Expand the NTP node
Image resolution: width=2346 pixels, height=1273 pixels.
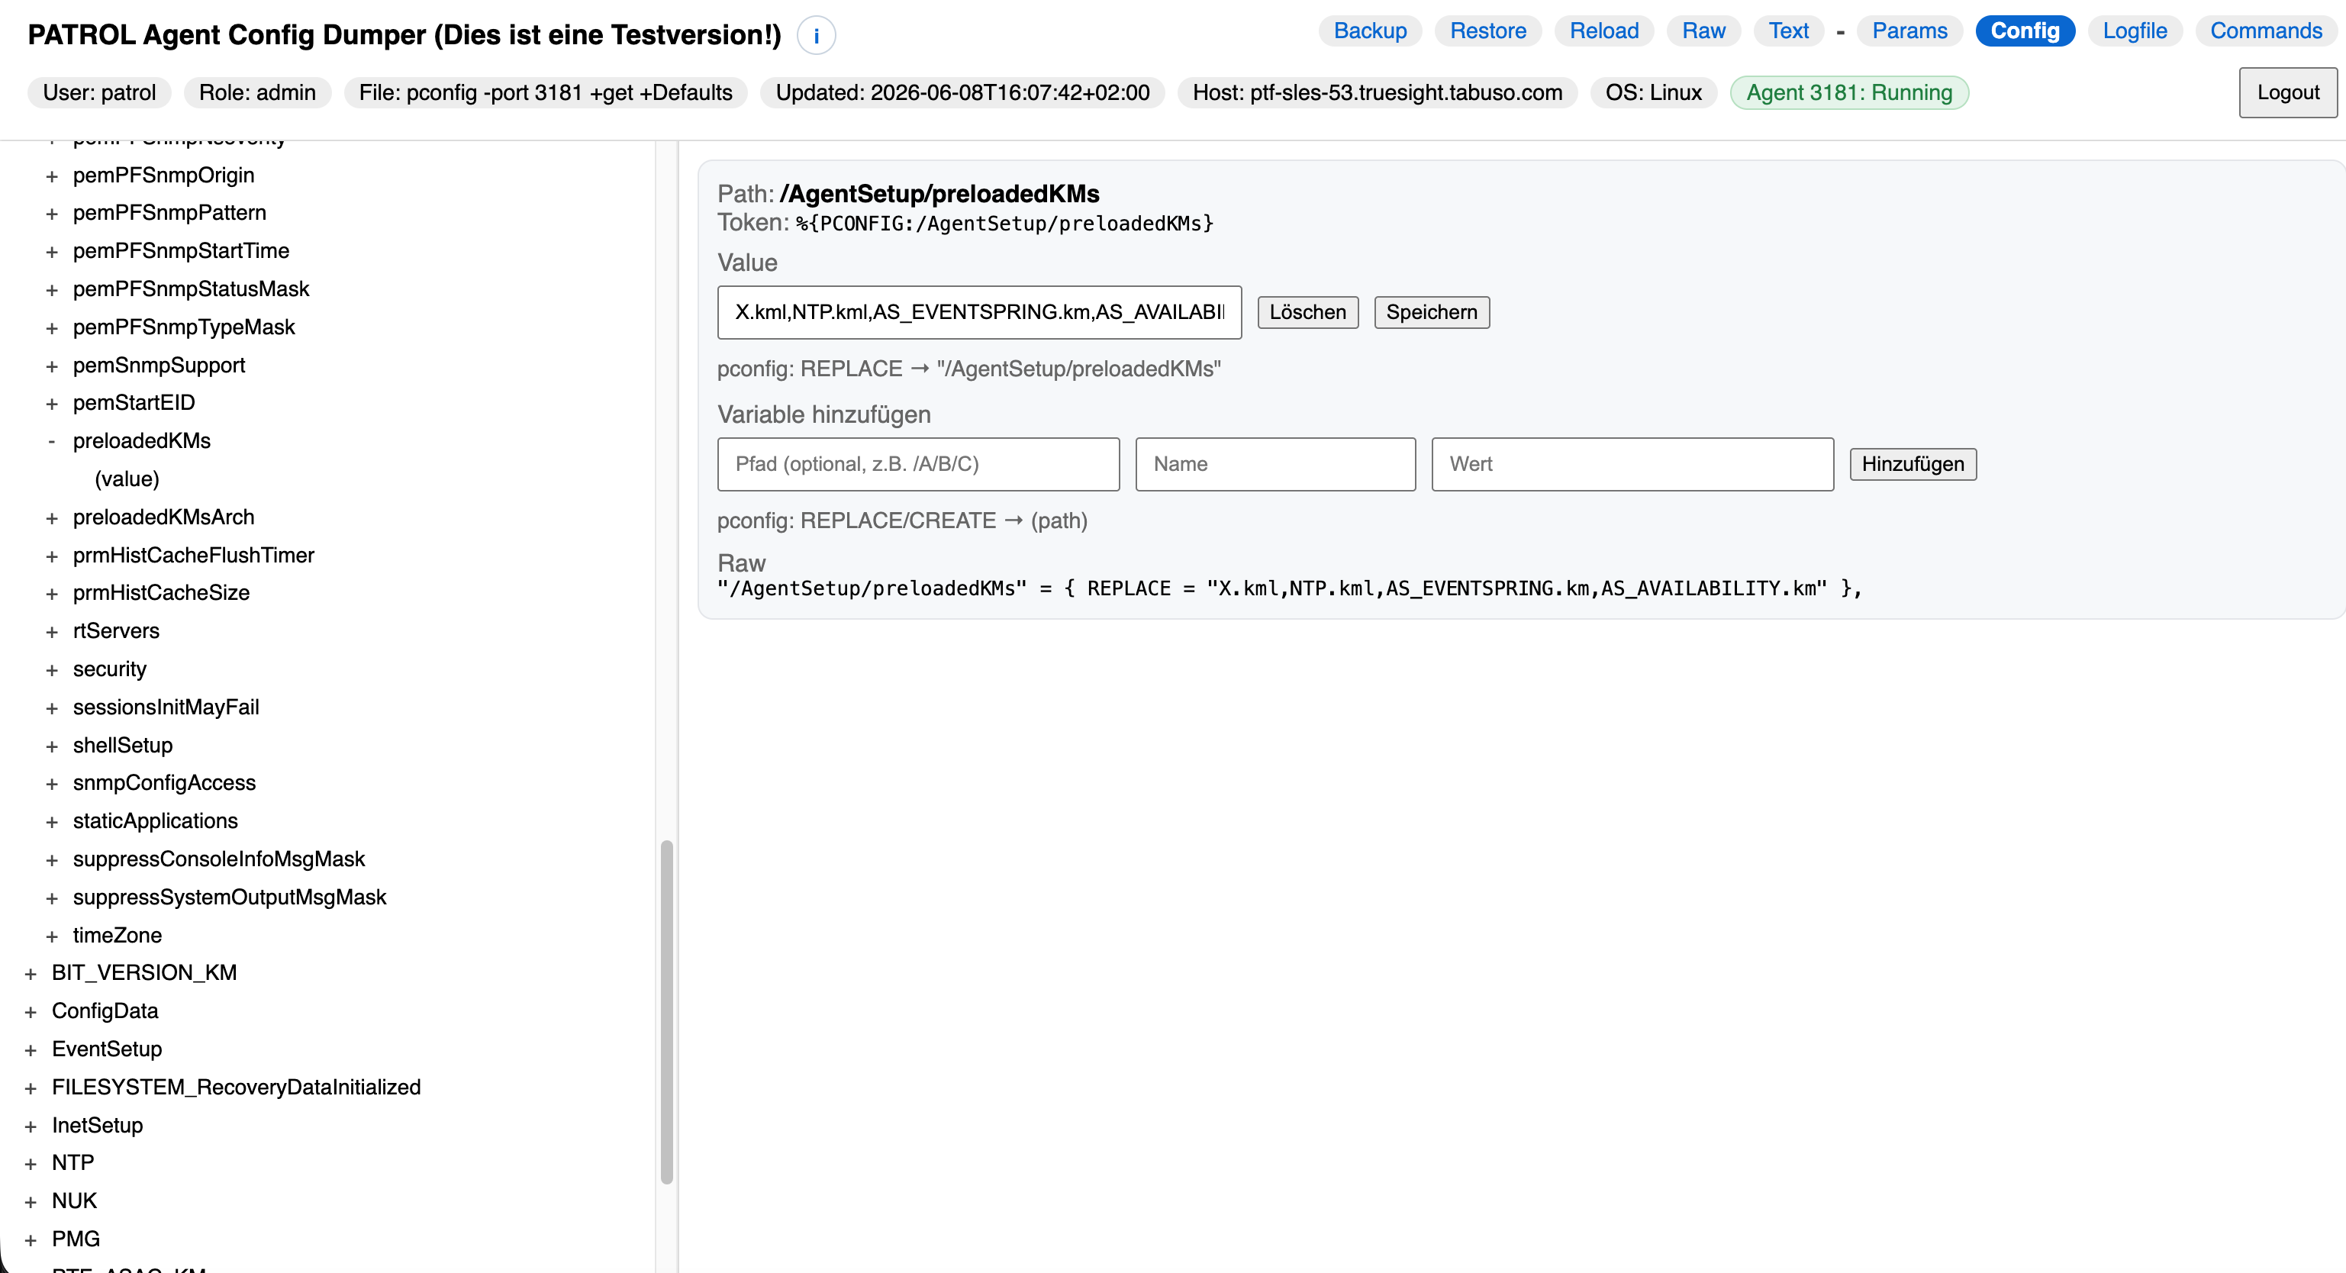(x=31, y=1165)
